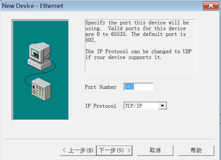The height and width of the screenshot is (160, 221).
Task: Click the computer monitor illustration icon
Action: pyautogui.click(x=37, y=51)
